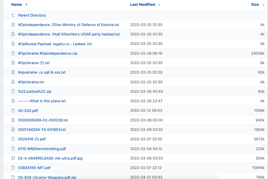Download #OpUkraine #OpIndependence.zip

click(x=48, y=54)
